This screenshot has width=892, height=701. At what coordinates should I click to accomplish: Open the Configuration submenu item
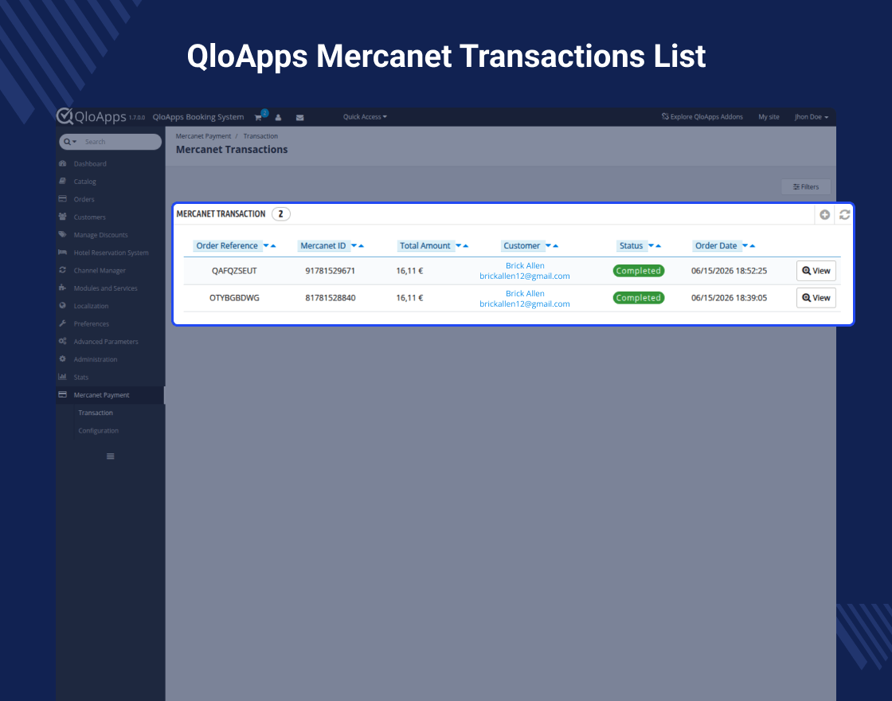point(99,431)
